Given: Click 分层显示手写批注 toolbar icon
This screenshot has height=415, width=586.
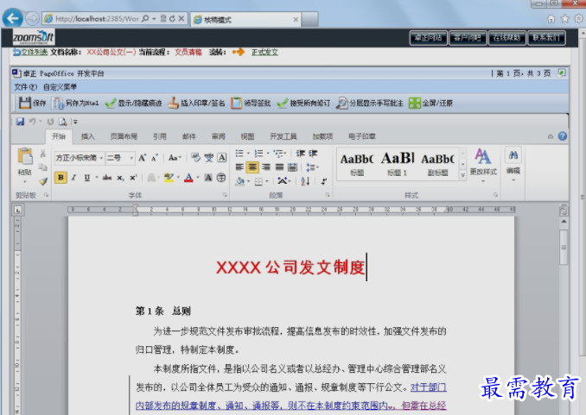Looking at the screenshot, I should (x=341, y=103).
